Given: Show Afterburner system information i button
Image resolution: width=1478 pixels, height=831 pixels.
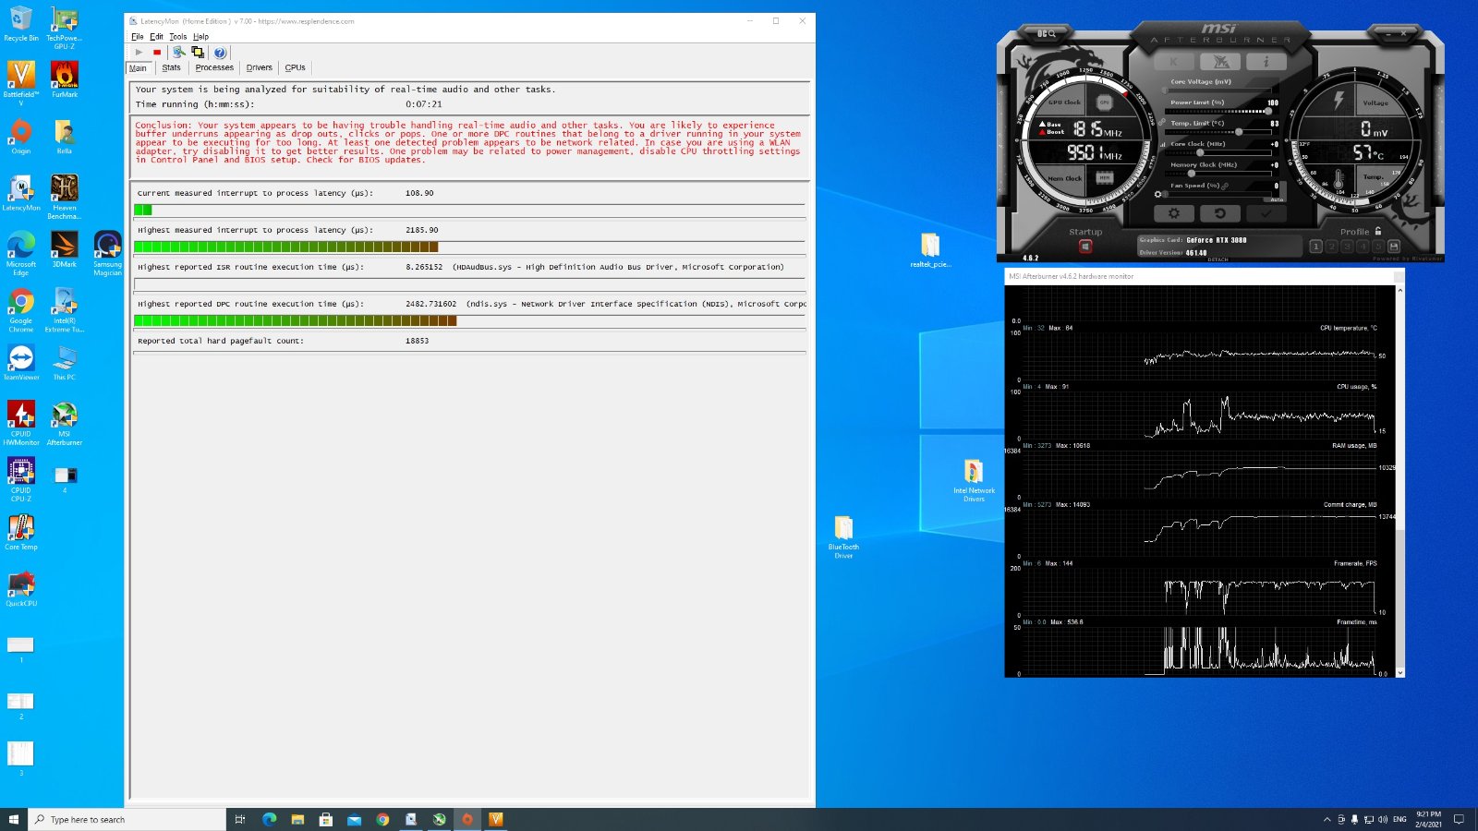Looking at the screenshot, I should coord(1266,62).
